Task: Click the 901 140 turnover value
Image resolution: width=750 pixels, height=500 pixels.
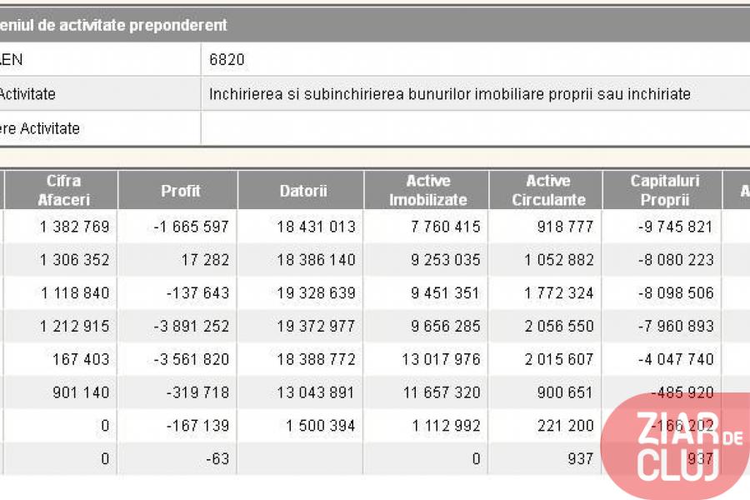Action: (82, 392)
